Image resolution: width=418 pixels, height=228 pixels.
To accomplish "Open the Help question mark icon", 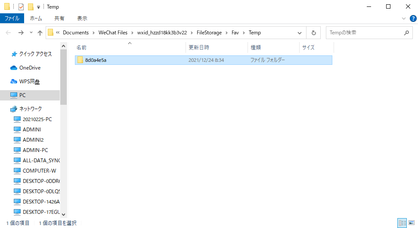I will (x=413, y=18).
